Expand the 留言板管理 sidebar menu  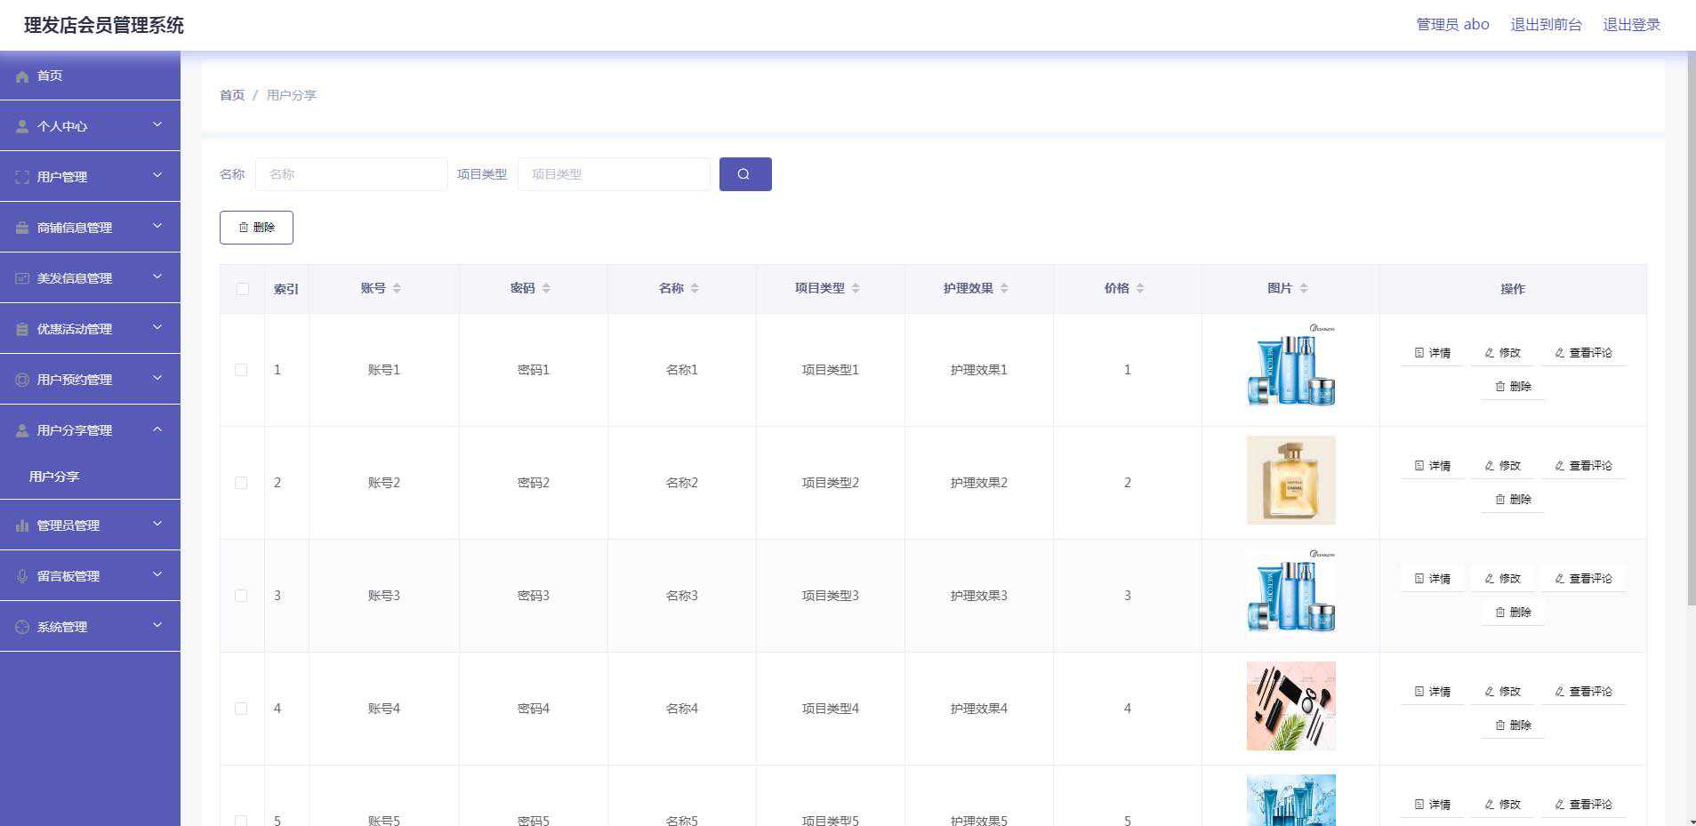click(90, 576)
